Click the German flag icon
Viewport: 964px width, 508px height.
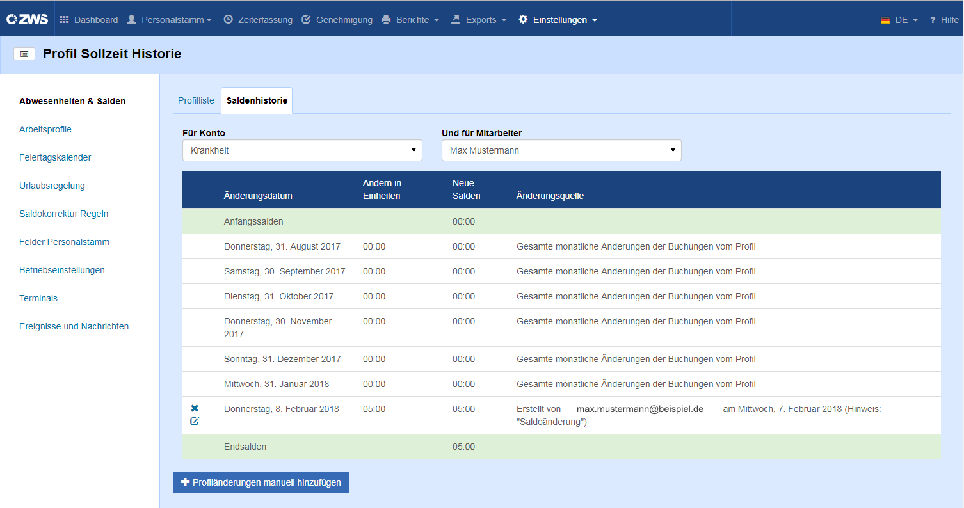[x=885, y=20]
